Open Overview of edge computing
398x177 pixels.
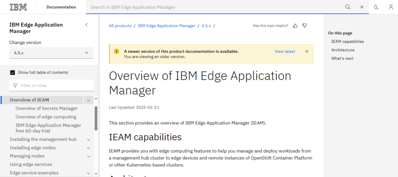[46, 117]
